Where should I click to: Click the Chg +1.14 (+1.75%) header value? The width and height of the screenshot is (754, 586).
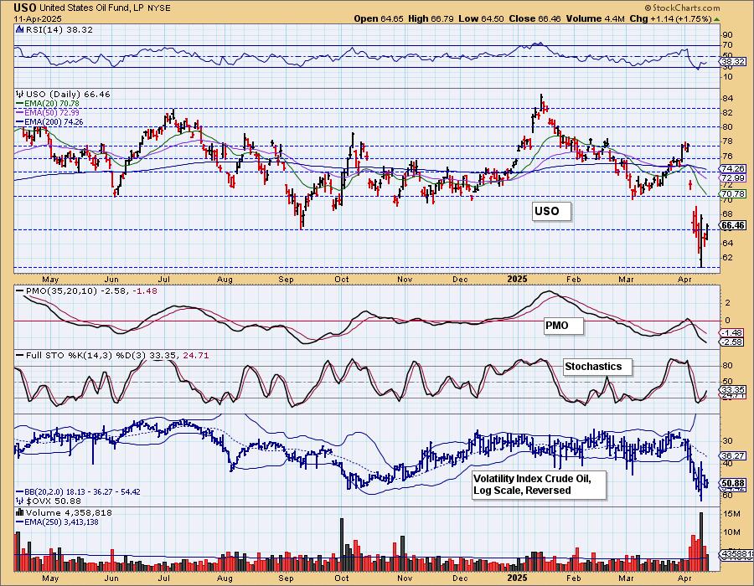click(671, 18)
